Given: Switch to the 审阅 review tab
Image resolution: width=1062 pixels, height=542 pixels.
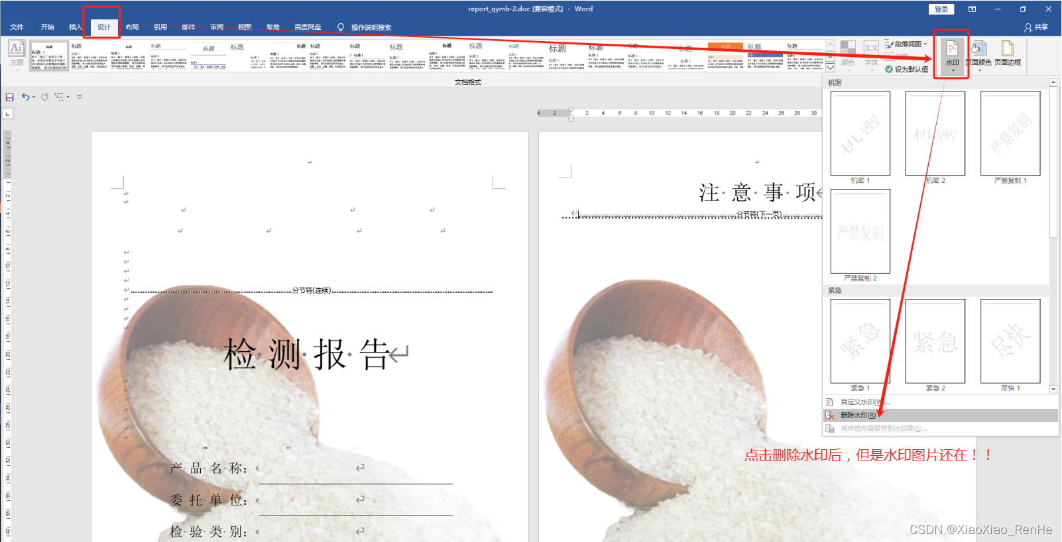Looking at the screenshot, I should 217,27.
